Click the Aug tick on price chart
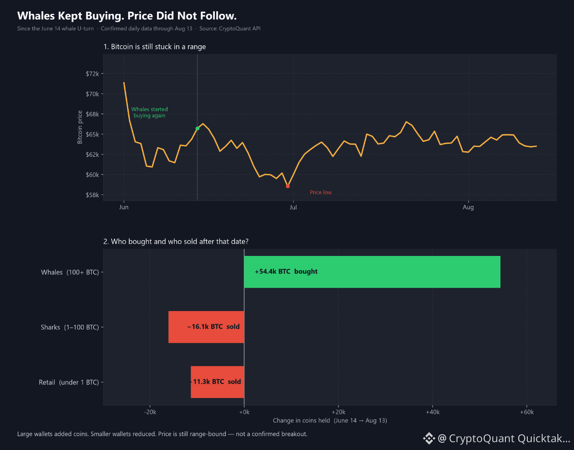This screenshot has height=450, width=574. (468, 207)
